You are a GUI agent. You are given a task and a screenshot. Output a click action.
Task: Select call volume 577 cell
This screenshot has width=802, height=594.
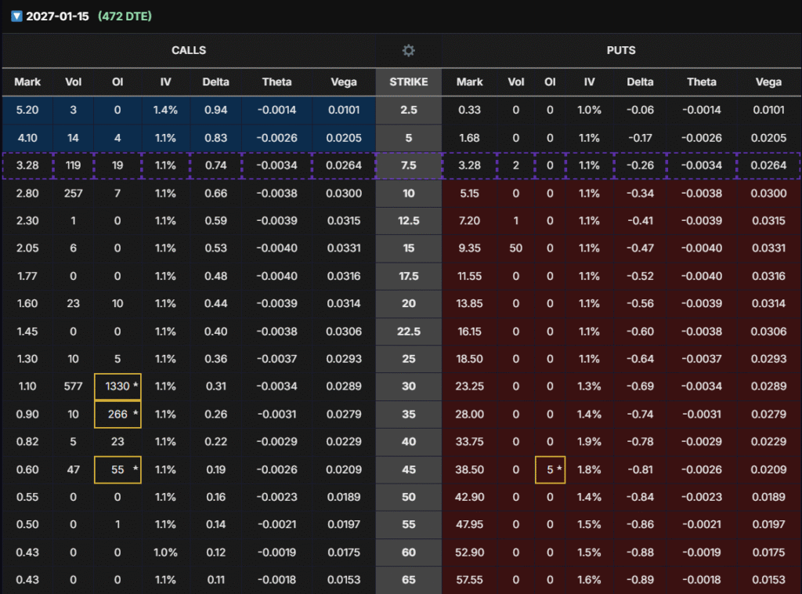pyautogui.click(x=74, y=386)
